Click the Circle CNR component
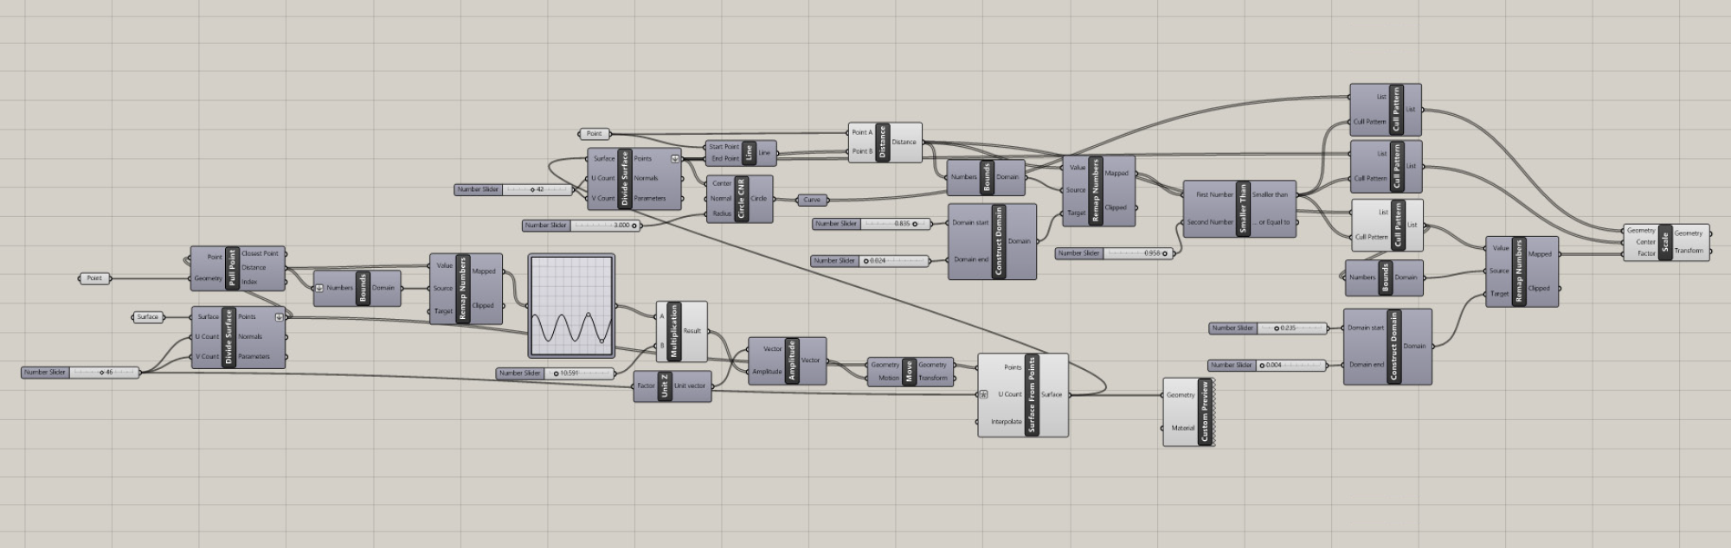The height and width of the screenshot is (548, 1731). click(x=741, y=199)
